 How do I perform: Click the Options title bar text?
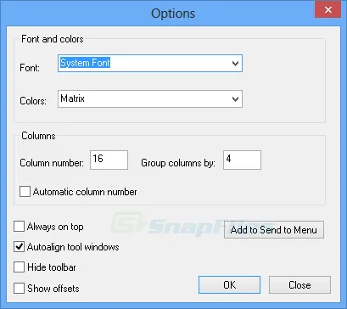pos(173,14)
